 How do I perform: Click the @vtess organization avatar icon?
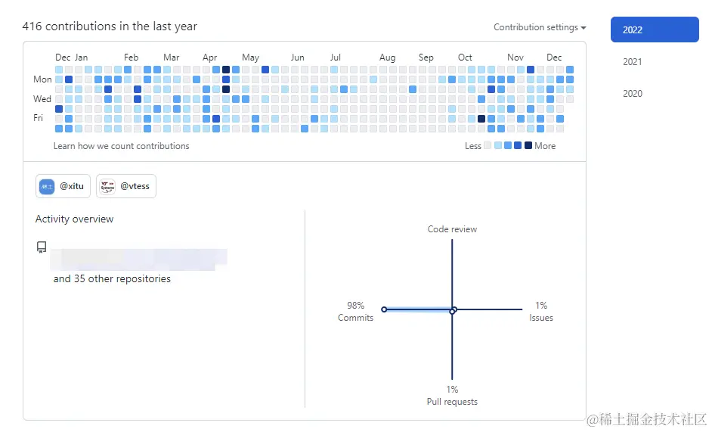[107, 186]
